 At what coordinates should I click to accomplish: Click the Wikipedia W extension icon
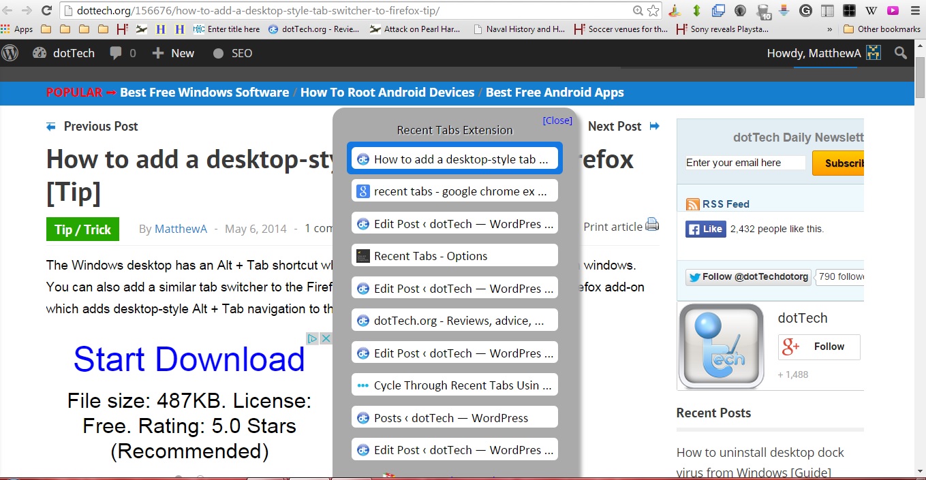(871, 10)
